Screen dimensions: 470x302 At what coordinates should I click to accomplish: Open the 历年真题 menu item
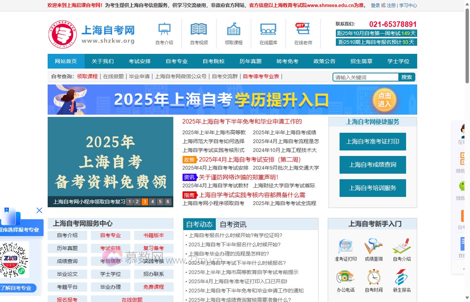(251, 61)
